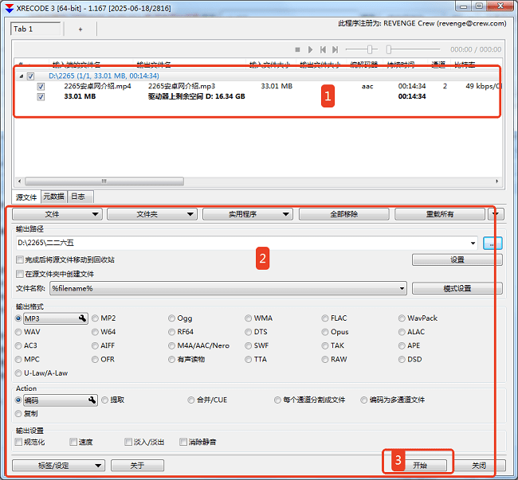Switch to the 日志 tab

tap(79, 197)
